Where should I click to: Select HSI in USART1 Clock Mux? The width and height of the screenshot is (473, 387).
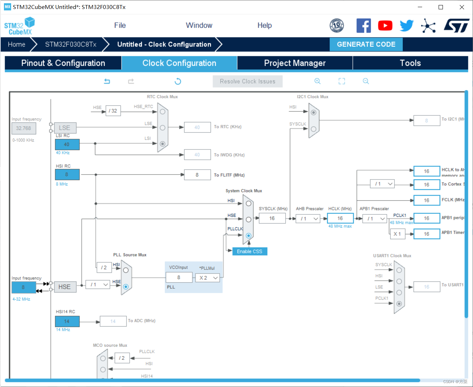(399, 281)
